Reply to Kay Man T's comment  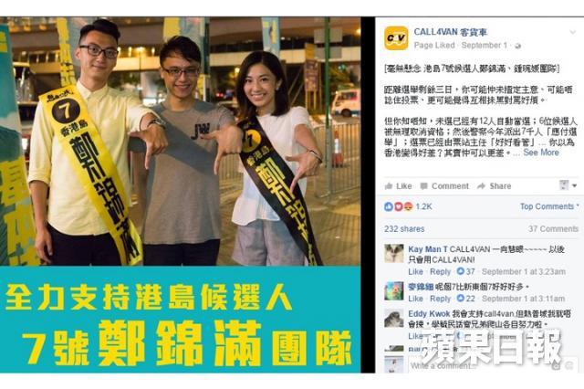[440, 271]
